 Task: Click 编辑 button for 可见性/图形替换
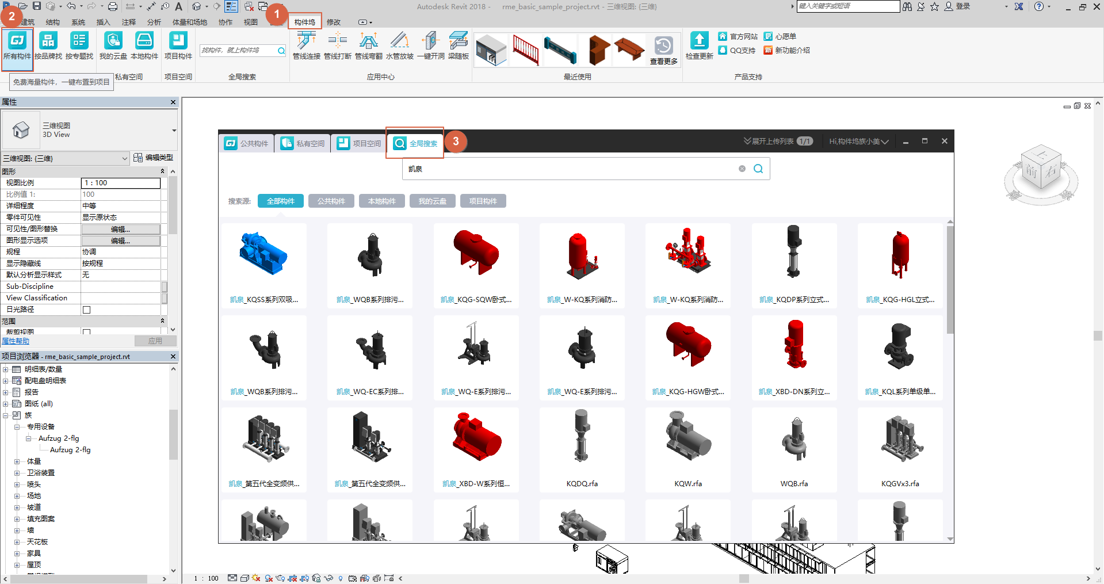point(121,229)
